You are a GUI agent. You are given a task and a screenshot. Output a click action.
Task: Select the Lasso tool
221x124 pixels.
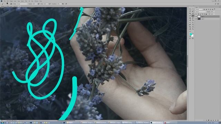190,11
